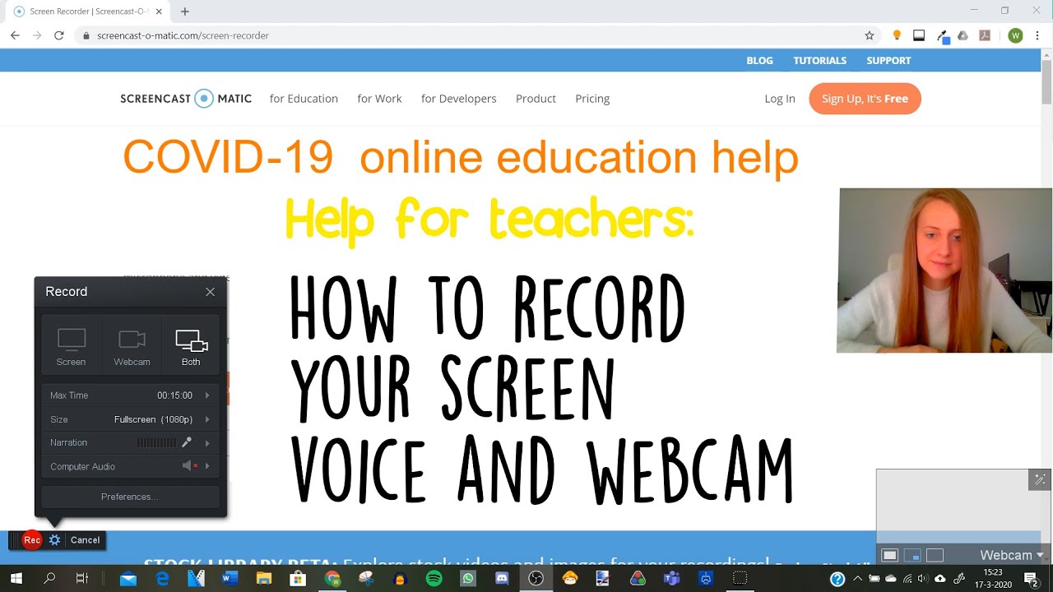Open the Google Drive extension icon
This screenshot has width=1053, height=592.
point(963,35)
